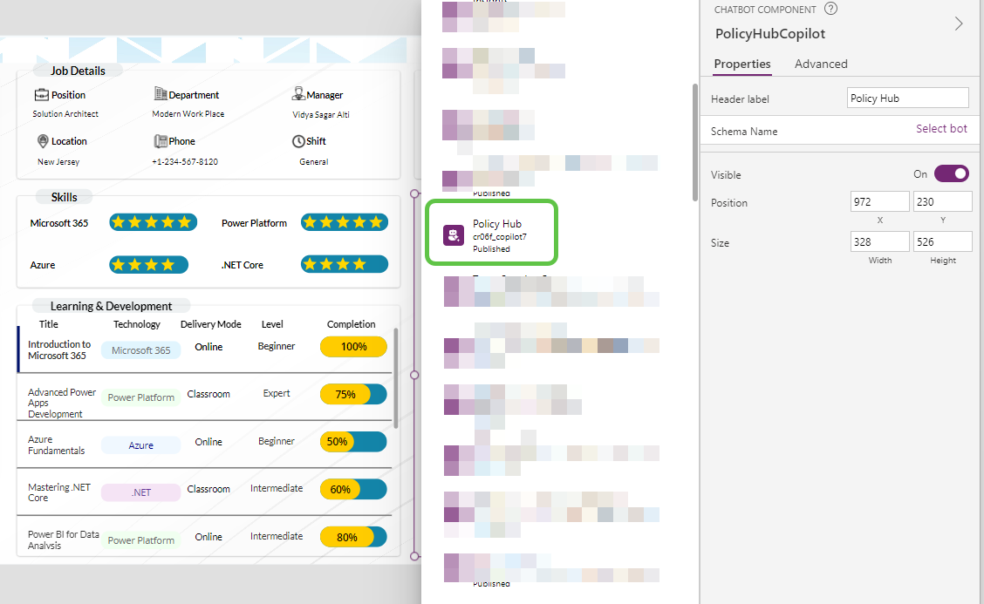Click the Manager person icon

298,94
